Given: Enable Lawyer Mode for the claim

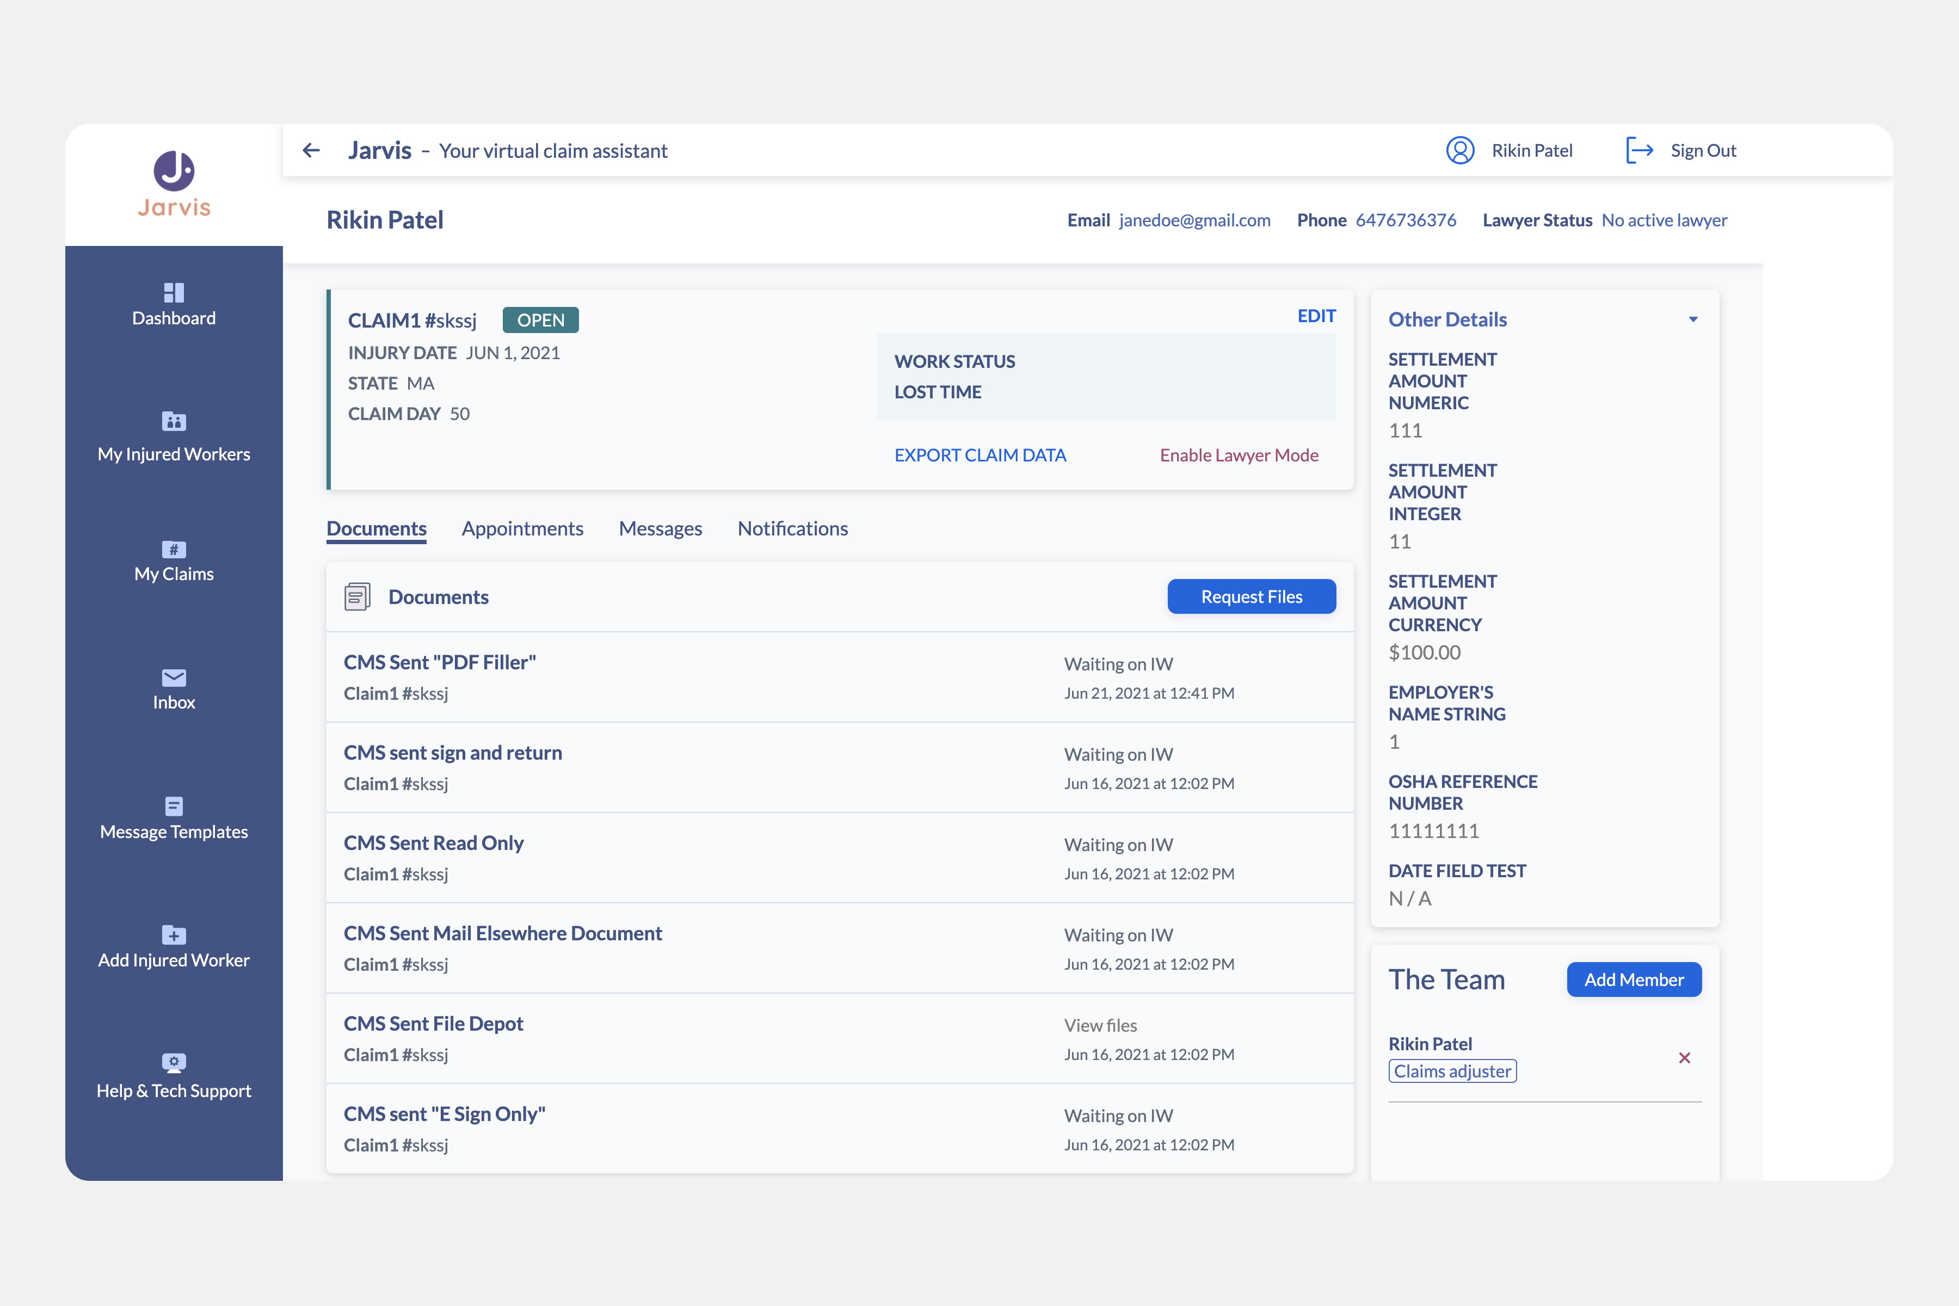Looking at the screenshot, I should tap(1239, 455).
